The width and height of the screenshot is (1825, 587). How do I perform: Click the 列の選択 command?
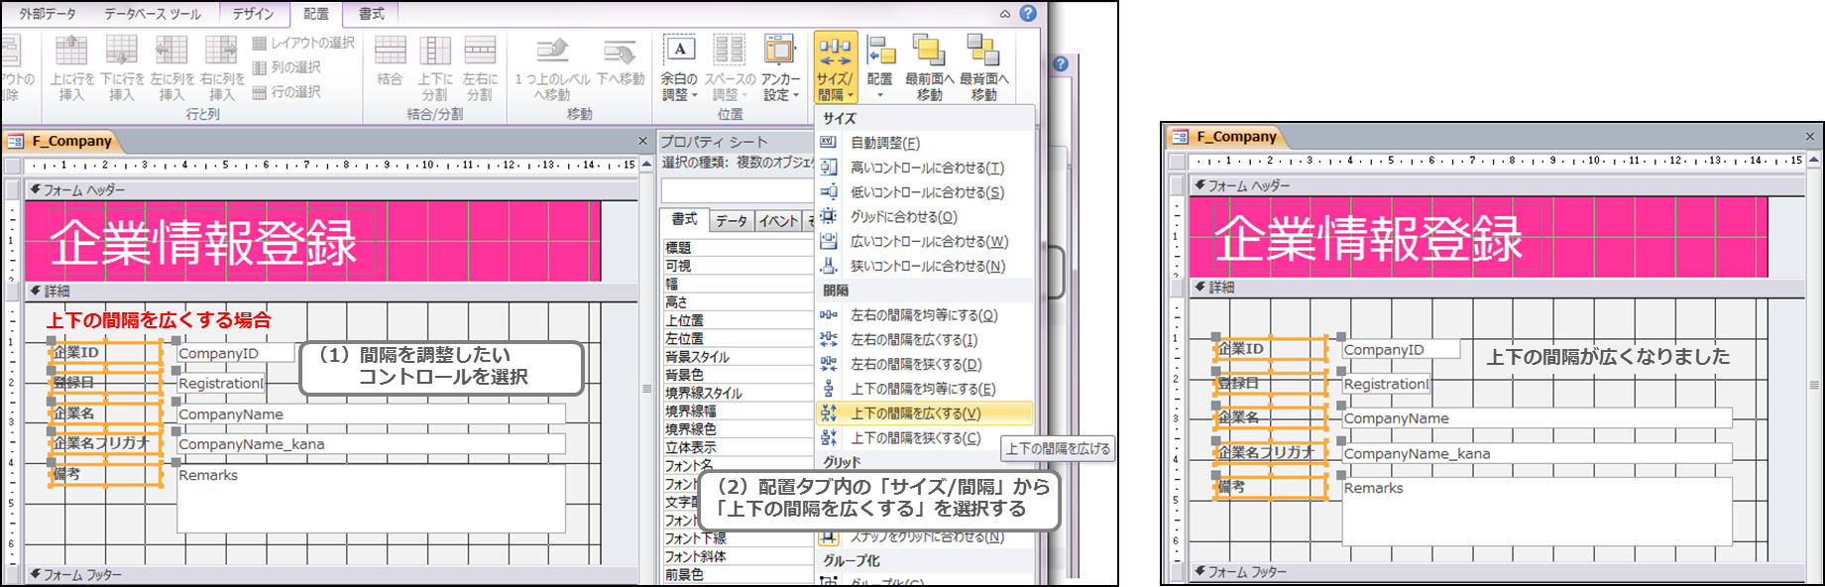click(x=286, y=67)
